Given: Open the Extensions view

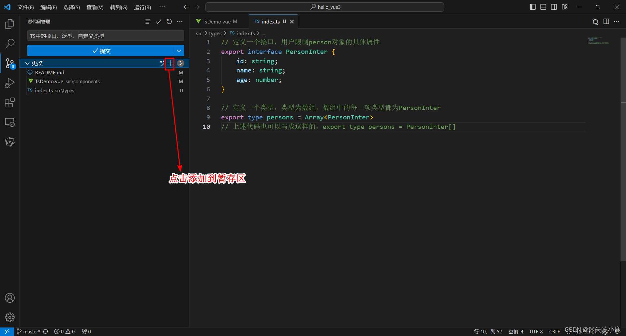Looking at the screenshot, I should tap(10, 102).
